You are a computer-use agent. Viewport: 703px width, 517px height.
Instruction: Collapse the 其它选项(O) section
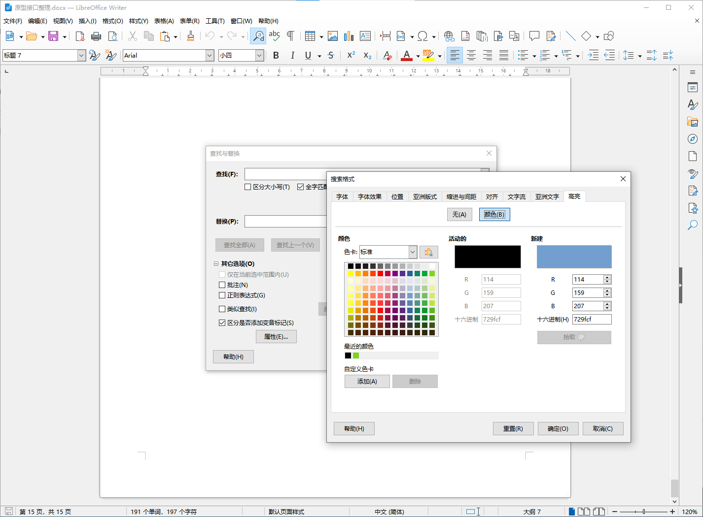(216, 264)
